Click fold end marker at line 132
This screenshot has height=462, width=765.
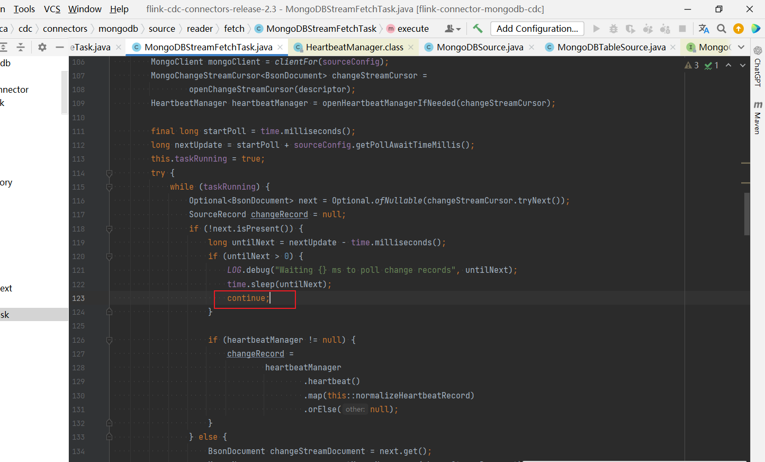click(x=109, y=423)
